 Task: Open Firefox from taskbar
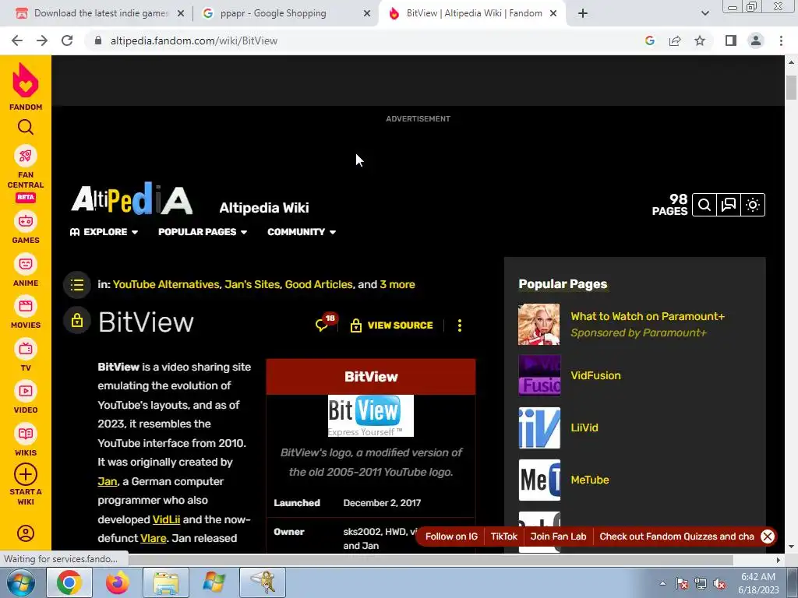118,582
